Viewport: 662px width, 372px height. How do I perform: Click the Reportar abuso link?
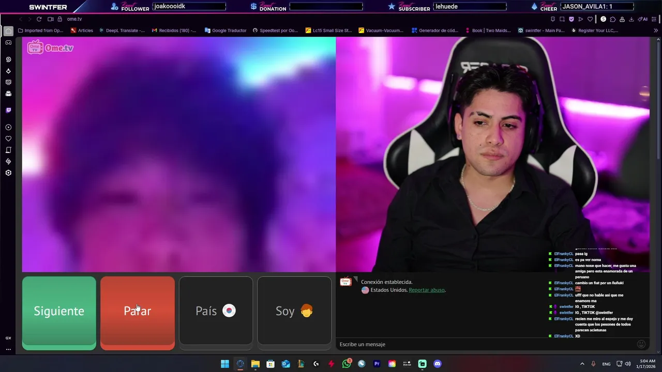427,290
